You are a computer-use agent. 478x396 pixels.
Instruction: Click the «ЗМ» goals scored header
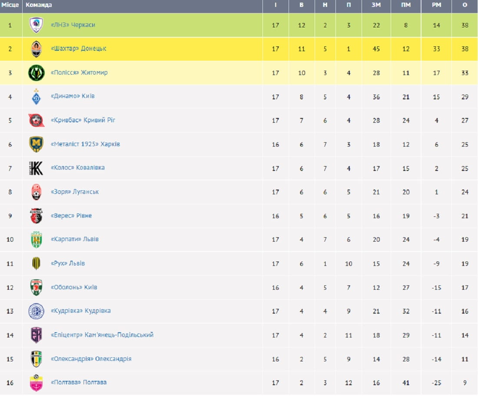click(x=376, y=5)
